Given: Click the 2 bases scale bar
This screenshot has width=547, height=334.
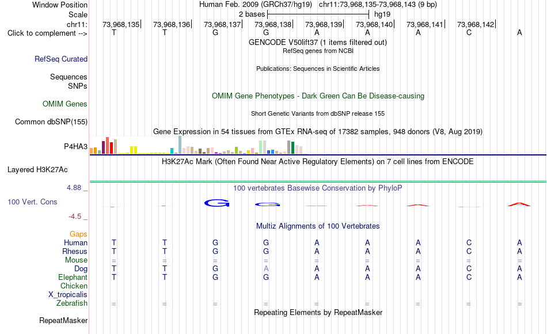Looking at the screenshot, I should (x=318, y=14).
